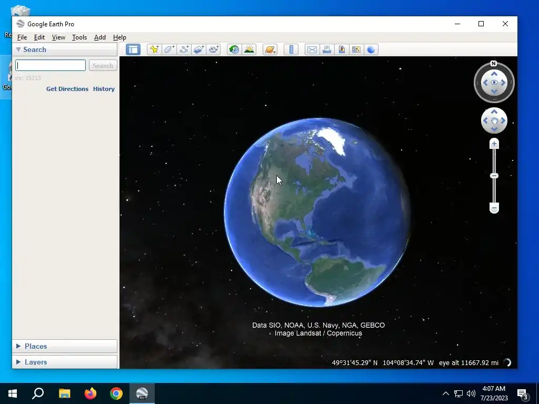Show sunlight across the landscape icon
The height and width of the screenshot is (404, 539).
tap(249, 49)
